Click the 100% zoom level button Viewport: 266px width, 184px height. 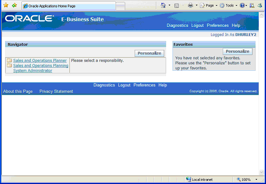click(x=244, y=179)
